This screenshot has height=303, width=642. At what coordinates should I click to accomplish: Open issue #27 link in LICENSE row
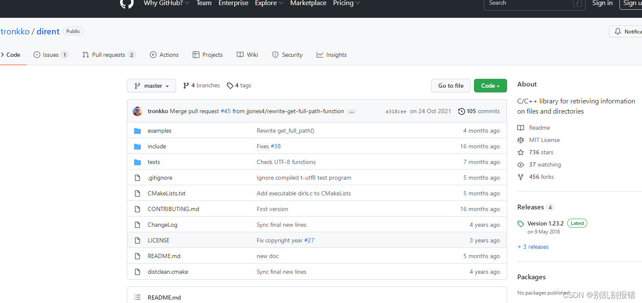[x=309, y=240]
